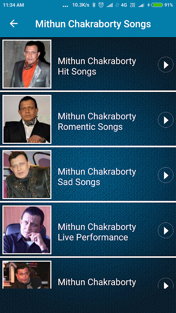
Task: Tap the play icon beside Sad Songs
Action: (x=165, y=175)
